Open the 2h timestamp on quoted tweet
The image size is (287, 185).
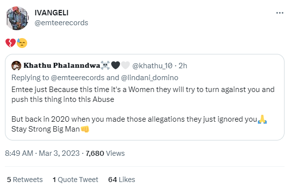(183, 66)
